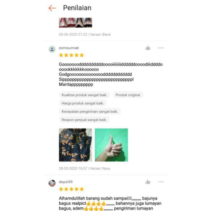This screenshot has width=211, height=211.
Task: Select the 'Produk original.' tag
Action: click(128, 95)
